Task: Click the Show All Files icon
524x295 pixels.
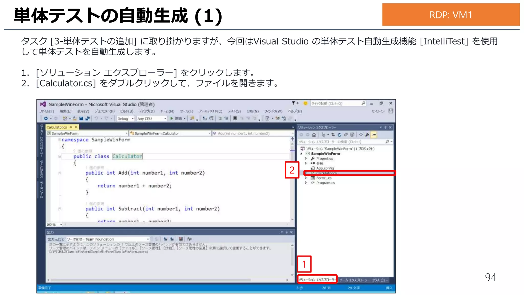Action: [352, 135]
